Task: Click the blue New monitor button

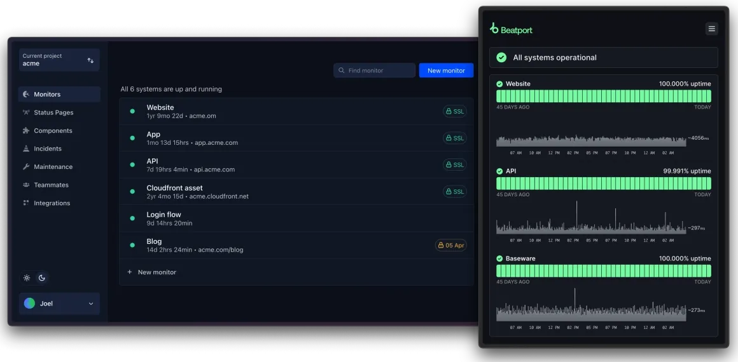Action: pyautogui.click(x=446, y=70)
